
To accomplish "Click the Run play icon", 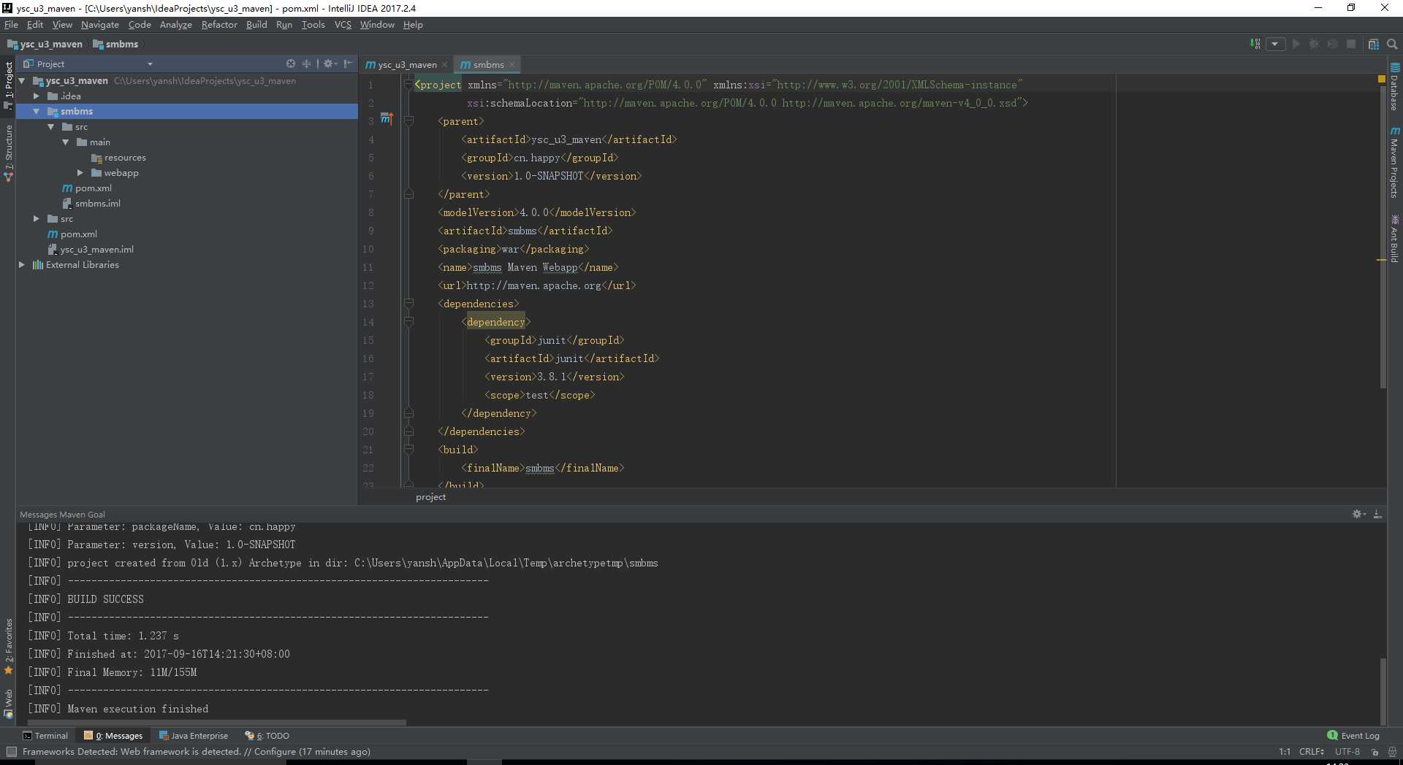I will click(1296, 44).
